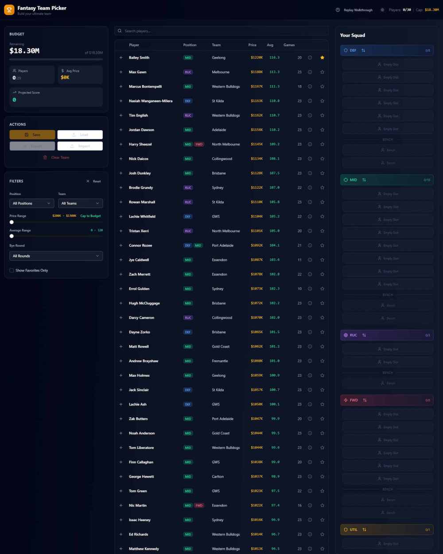Click the sort arrows beside RUC header

tap(364, 335)
